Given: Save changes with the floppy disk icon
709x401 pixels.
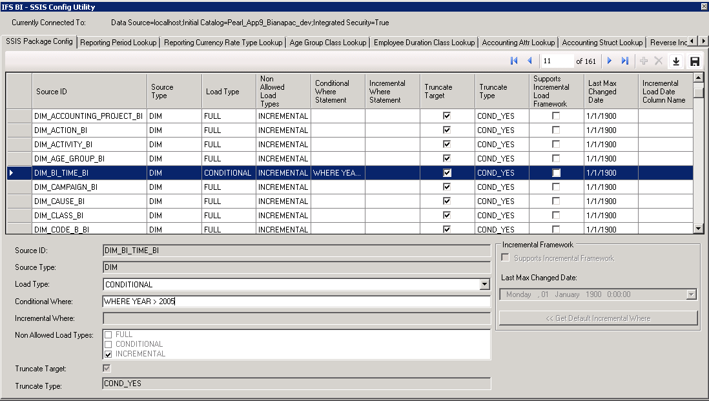Looking at the screenshot, I should (x=695, y=61).
